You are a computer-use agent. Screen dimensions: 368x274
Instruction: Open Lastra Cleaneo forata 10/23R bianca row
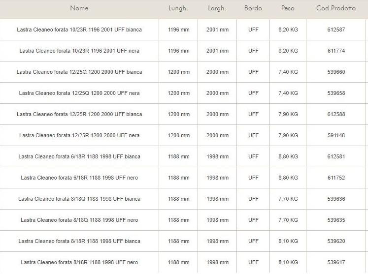tap(79, 30)
